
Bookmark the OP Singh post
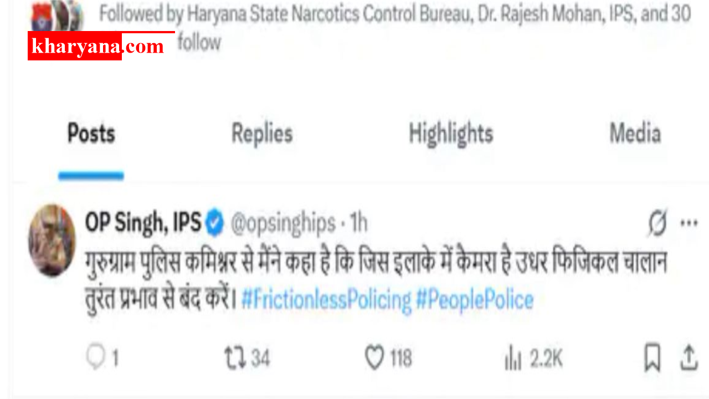pos(653,358)
